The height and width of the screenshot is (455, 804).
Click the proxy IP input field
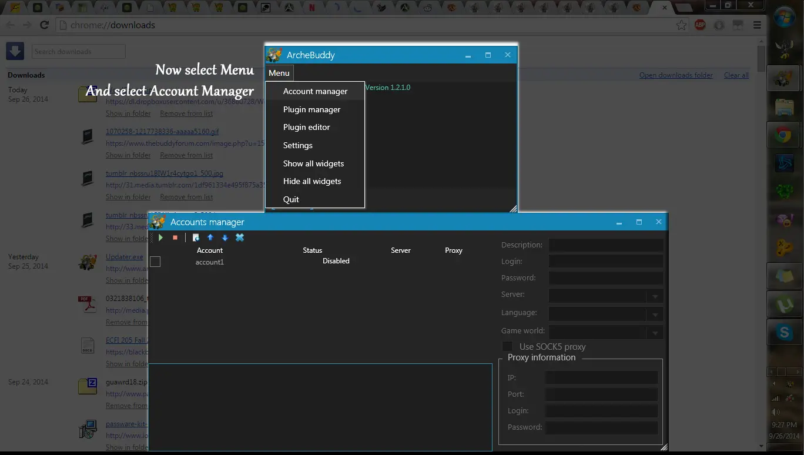(x=601, y=377)
